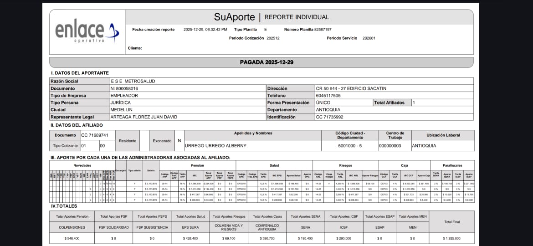Select the Centro de Trabajo code 000000003

(x=390, y=146)
